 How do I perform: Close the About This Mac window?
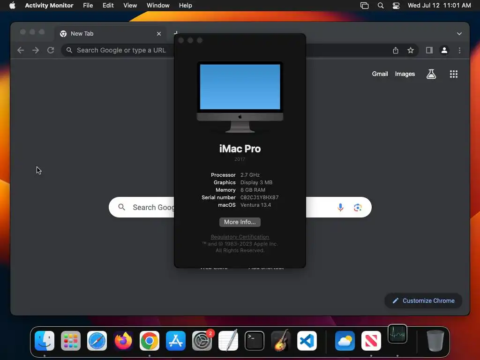[x=181, y=40]
